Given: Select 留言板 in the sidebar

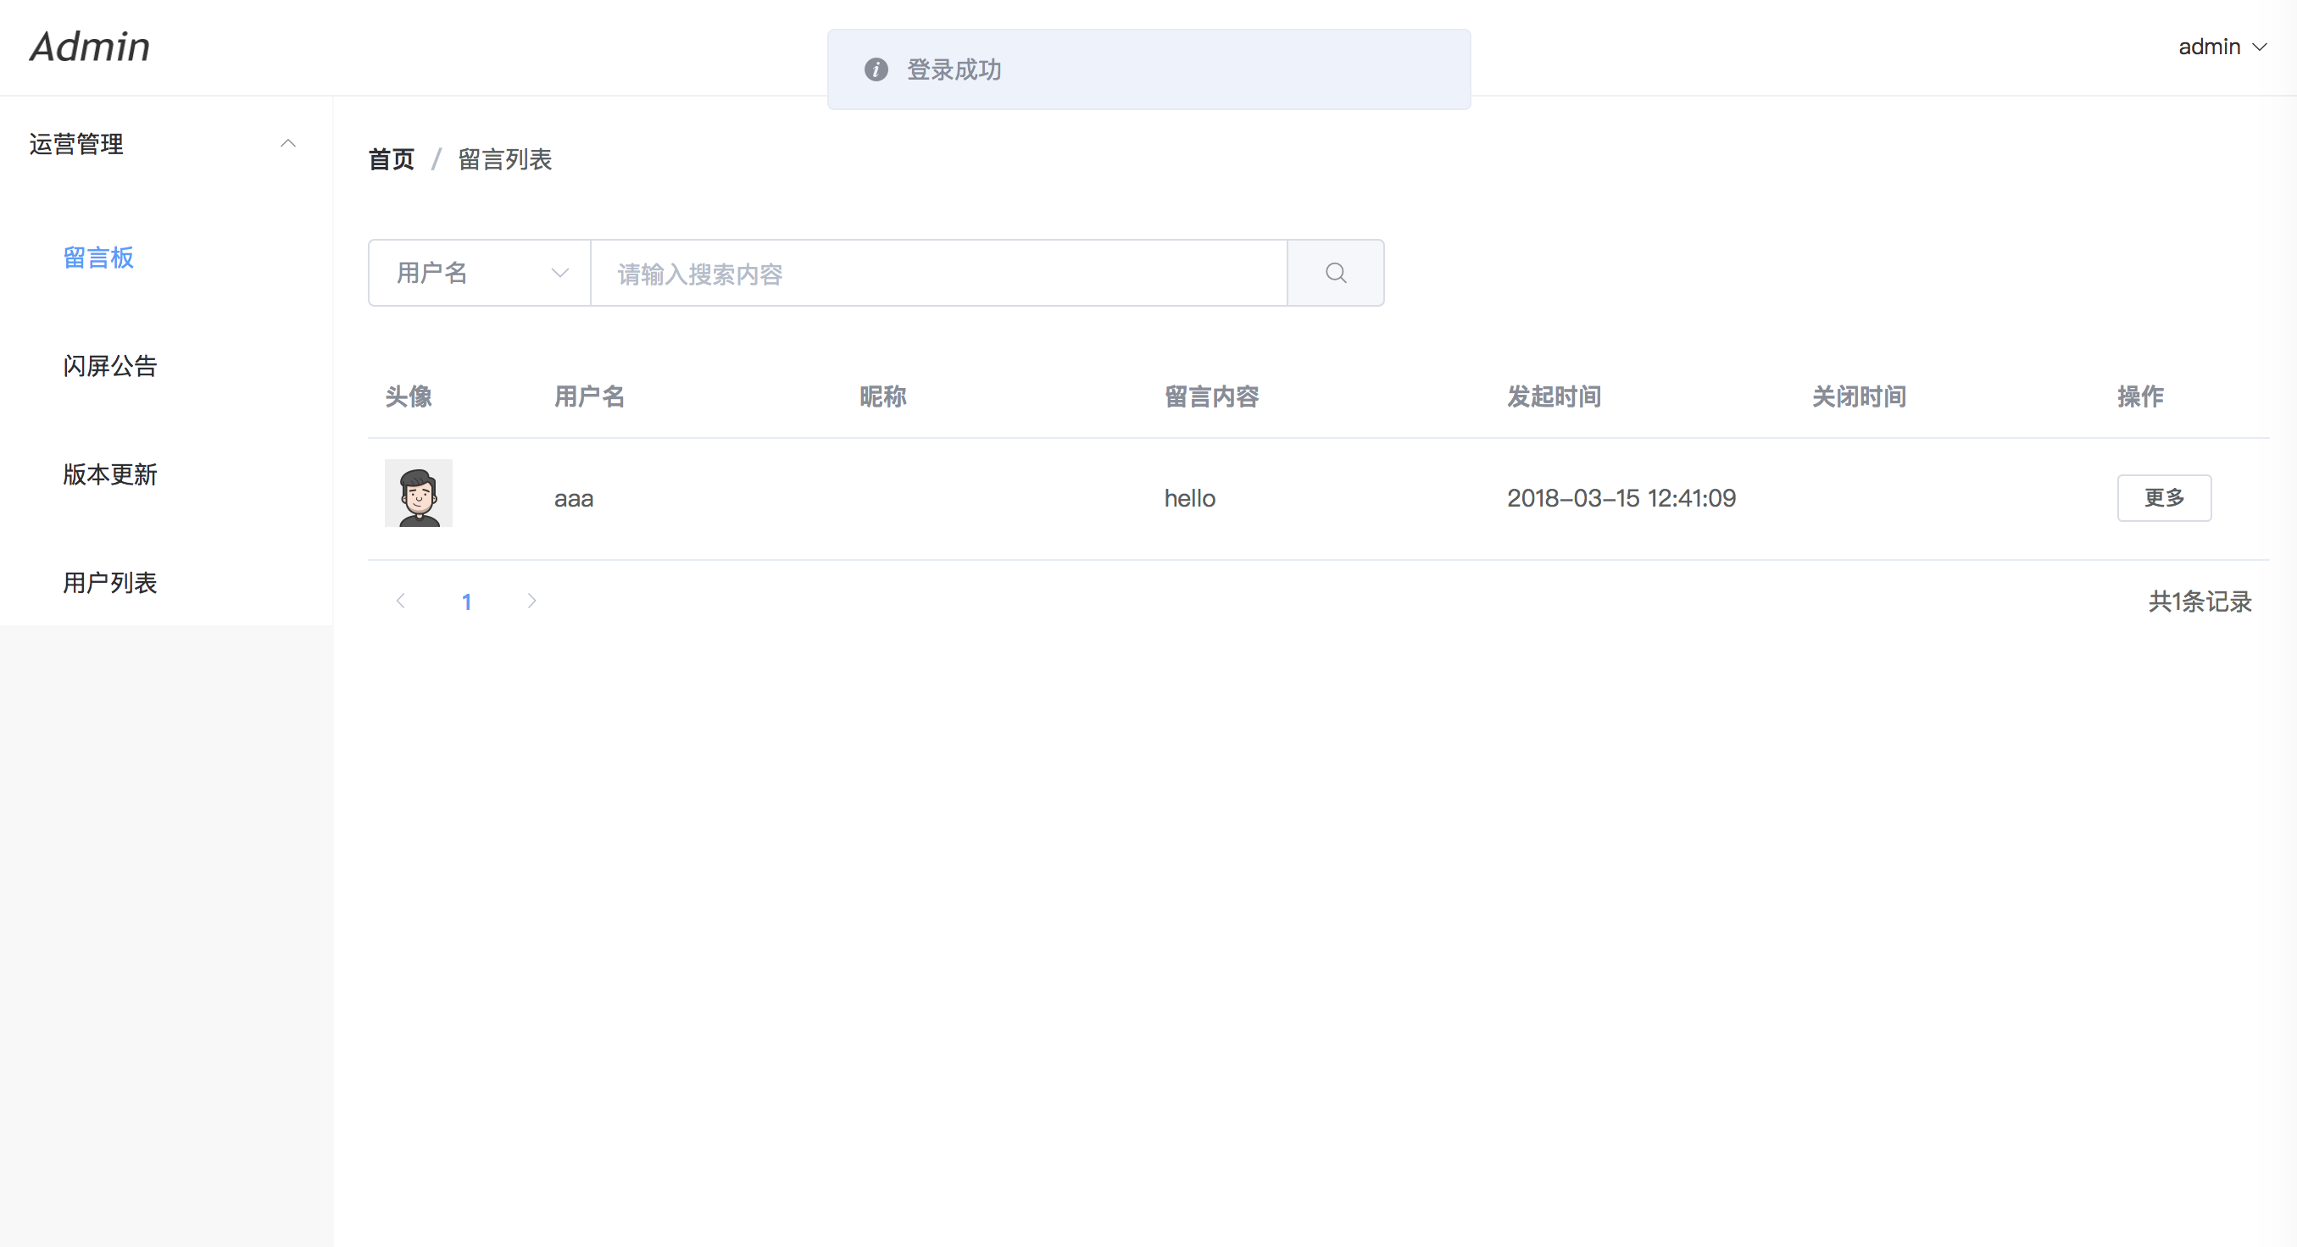Looking at the screenshot, I should click(x=98, y=258).
